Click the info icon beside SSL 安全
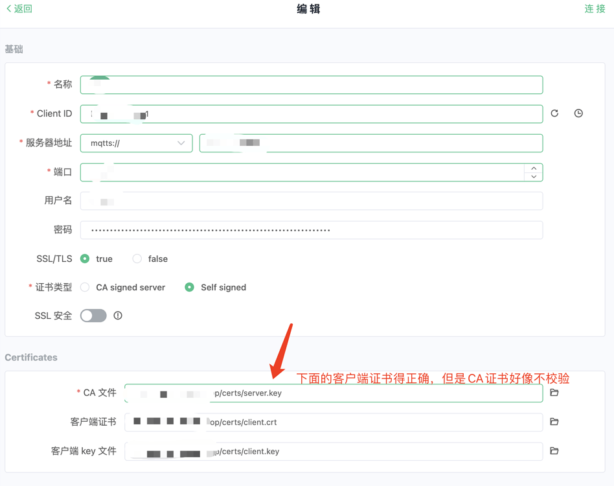 click(x=118, y=316)
